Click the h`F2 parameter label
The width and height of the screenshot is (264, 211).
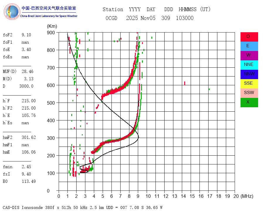coord(8,108)
